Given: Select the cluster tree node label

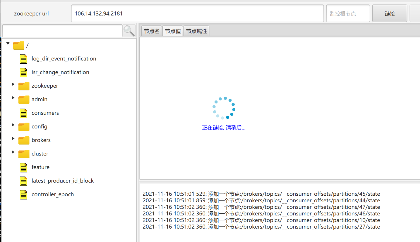Looking at the screenshot, I should [x=40, y=154].
